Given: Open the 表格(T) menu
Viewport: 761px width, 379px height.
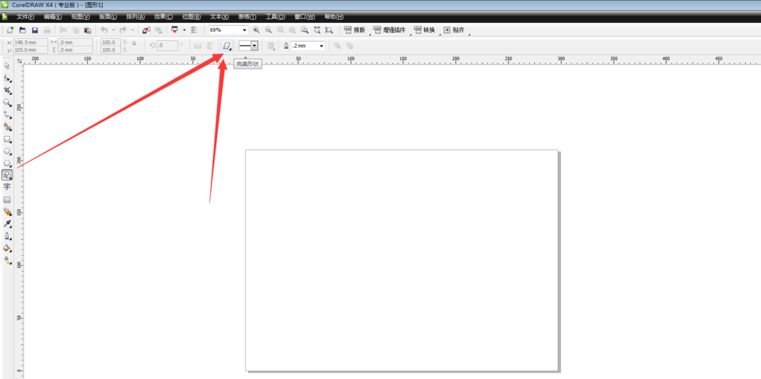Looking at the screenshot, I should coord(247,17).
